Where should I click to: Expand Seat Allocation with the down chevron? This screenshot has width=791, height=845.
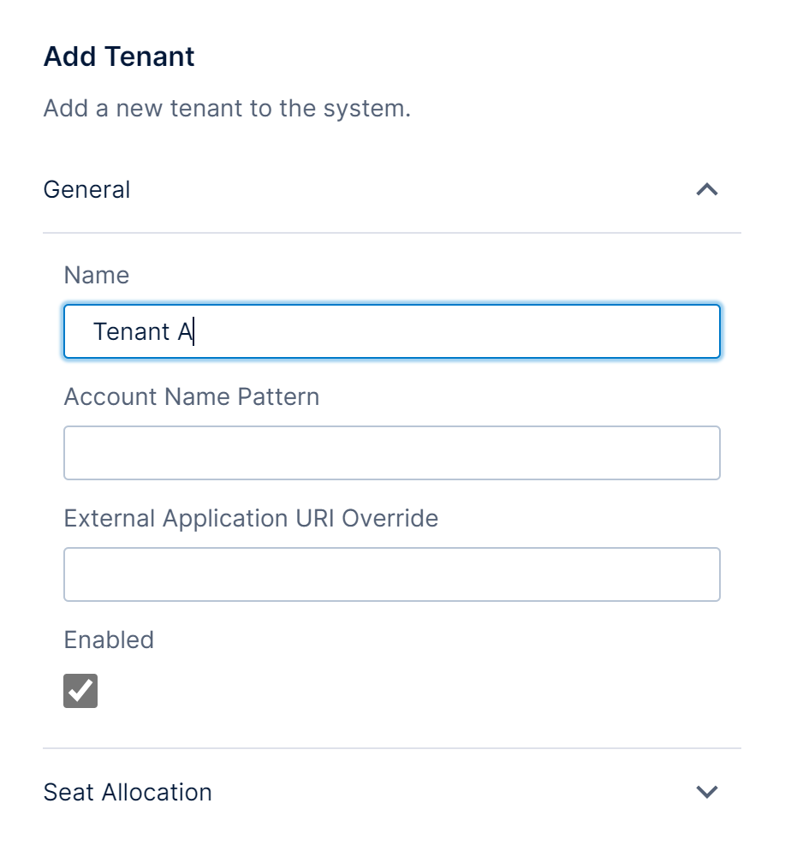coord(706,792)
